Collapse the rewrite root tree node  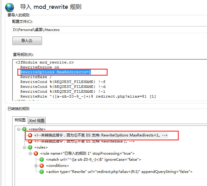tap(19, 129)
